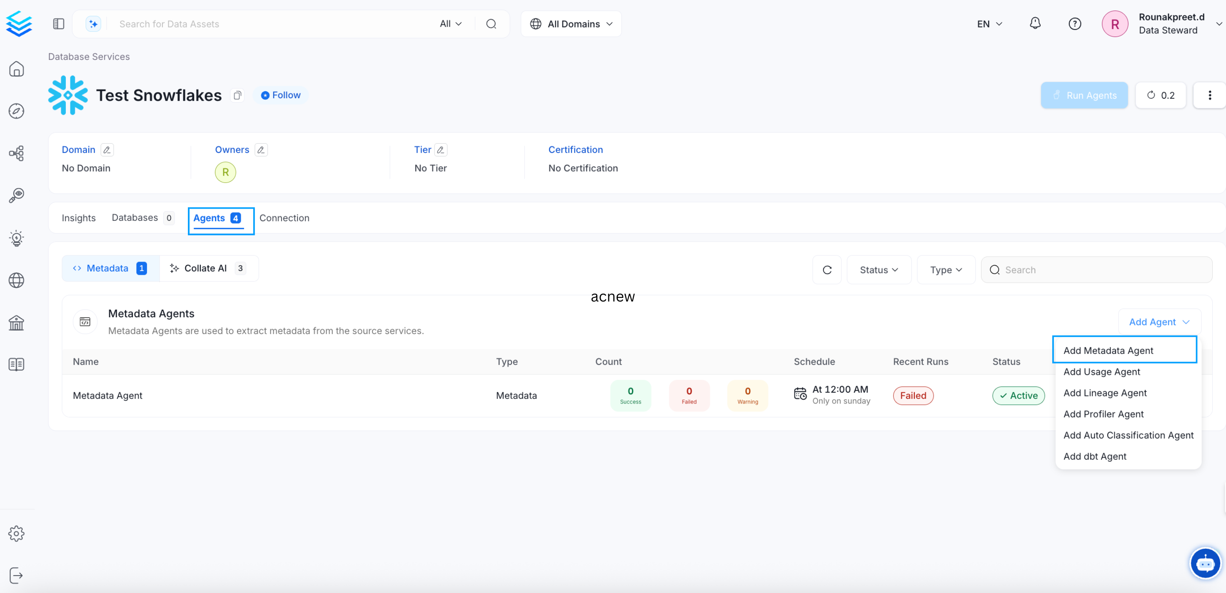Open the Status filter dropdown
Image resolution: width=1226 pixels, height=593 pixels.
coord(879,269)
